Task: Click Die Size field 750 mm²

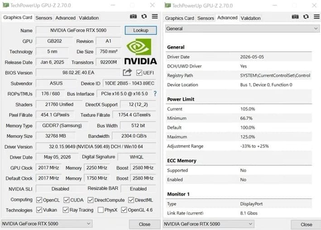Action: point(109,52)
